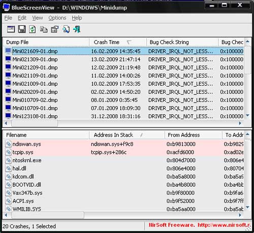
Task: Click the driver icon beside BOOTVID.dll
Action: tap(8, 184)
